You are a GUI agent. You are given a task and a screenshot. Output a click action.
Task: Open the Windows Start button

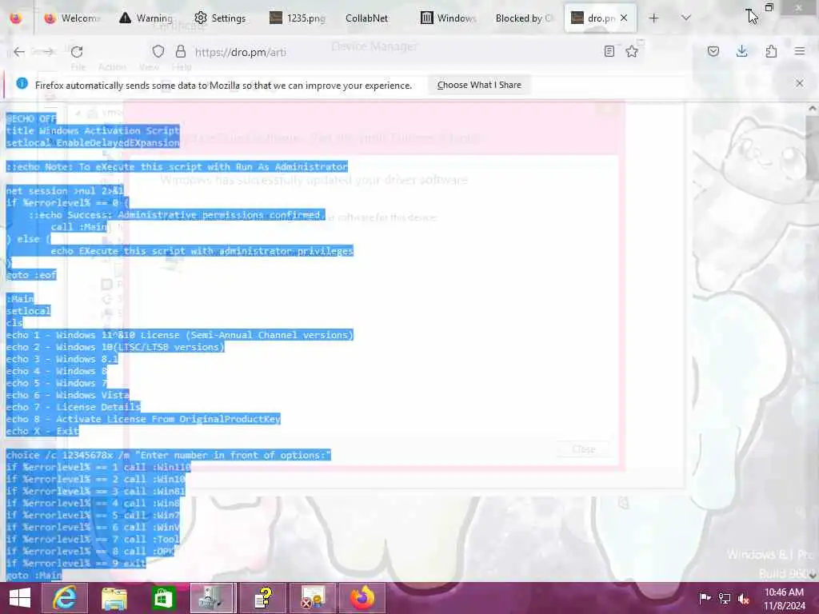click(x=20, y=598)
